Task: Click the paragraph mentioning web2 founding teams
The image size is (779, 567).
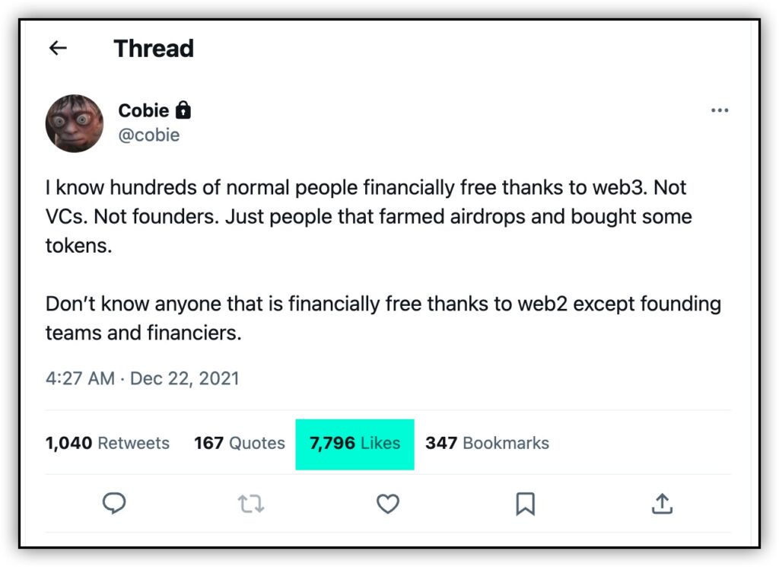Action: (x=383, y=318)
